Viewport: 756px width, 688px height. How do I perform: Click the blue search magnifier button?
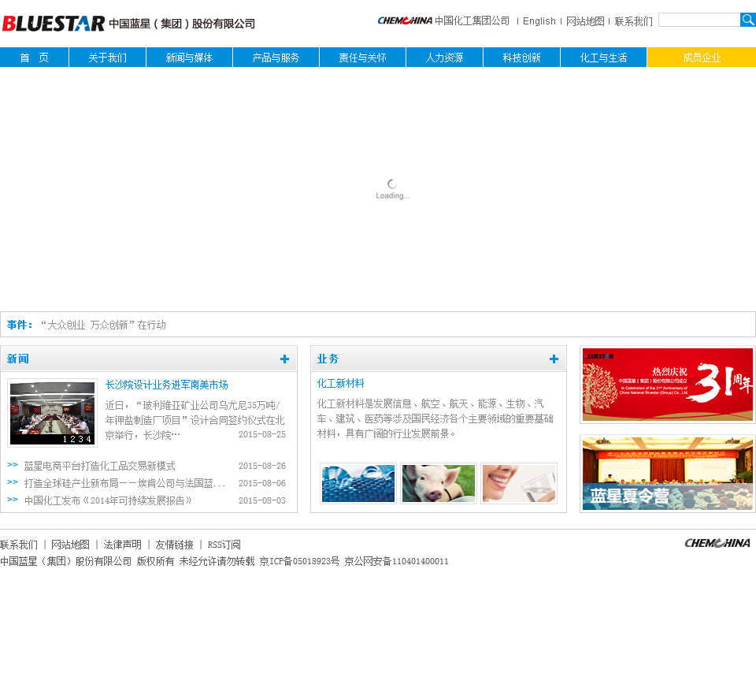pos(748,20)
